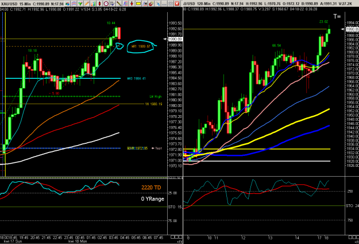Click the 13 date marker on 120-Min axis
This screenshot has height=244, width=359.
(271, 238)
